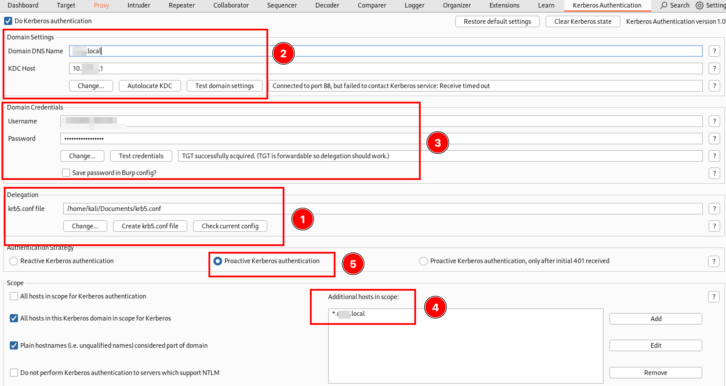Click Test domain settings button
This screenshot has height=386, width=726.
[224, 86]
